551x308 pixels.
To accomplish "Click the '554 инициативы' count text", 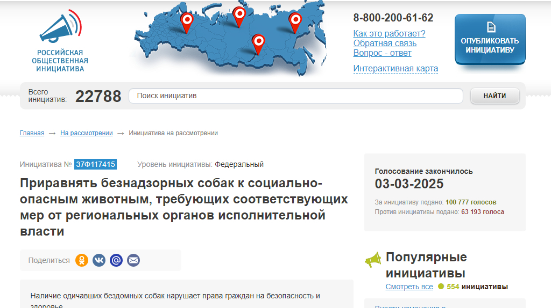I will pyautogui.click(x=477, y=287).
